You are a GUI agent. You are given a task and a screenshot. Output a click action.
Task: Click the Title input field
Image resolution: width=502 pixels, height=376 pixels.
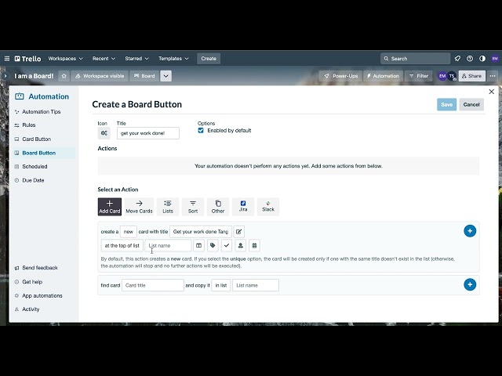point(148,133)
